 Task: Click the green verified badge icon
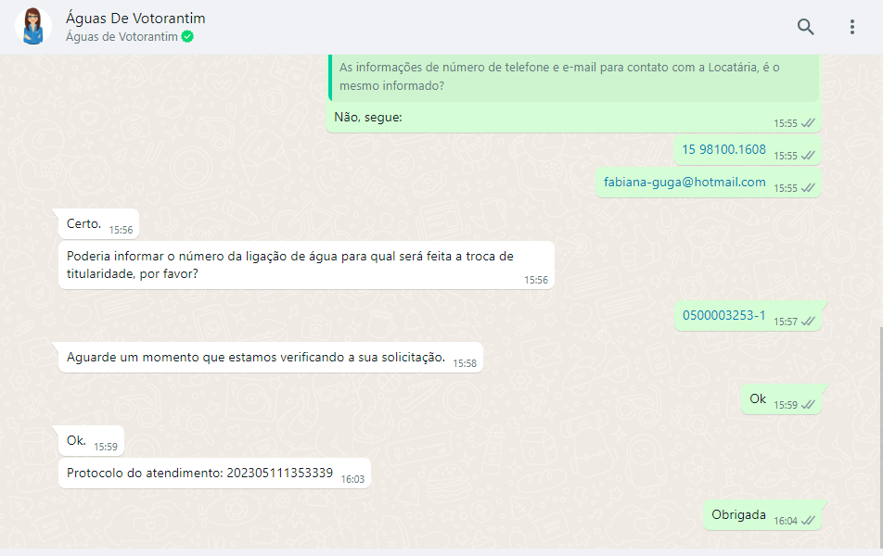[187, 37]
